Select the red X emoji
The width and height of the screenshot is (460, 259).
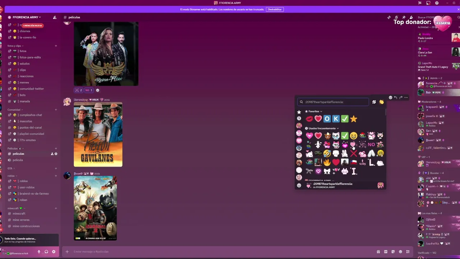coord(353,154)
